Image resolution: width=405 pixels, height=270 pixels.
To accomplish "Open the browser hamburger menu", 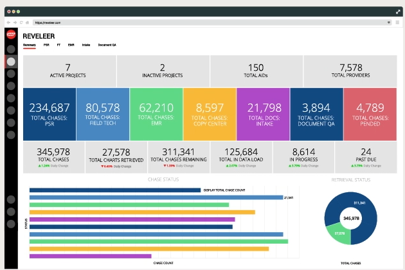I will pyautogui.click(x=397, y=22).
